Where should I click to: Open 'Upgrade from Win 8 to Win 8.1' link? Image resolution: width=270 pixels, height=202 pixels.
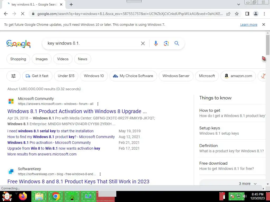(54, 148)
